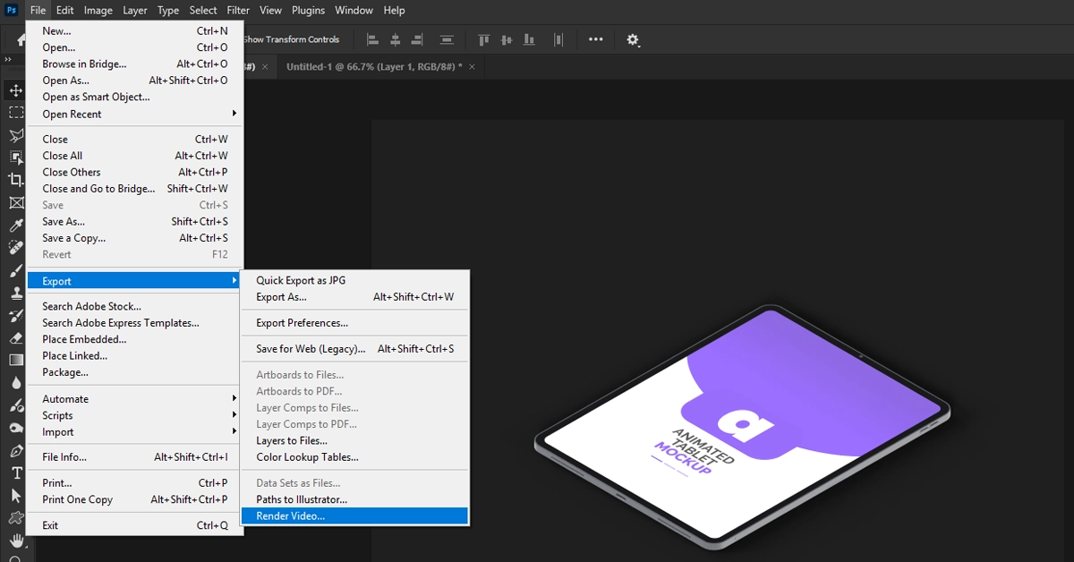Choose Export As option

[354, 297]
